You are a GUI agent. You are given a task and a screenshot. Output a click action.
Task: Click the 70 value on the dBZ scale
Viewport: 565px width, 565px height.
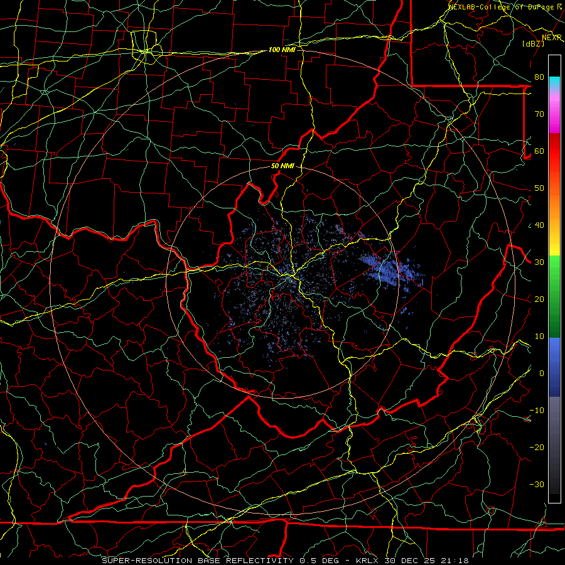pyautogui.click(x=539, y=114)
